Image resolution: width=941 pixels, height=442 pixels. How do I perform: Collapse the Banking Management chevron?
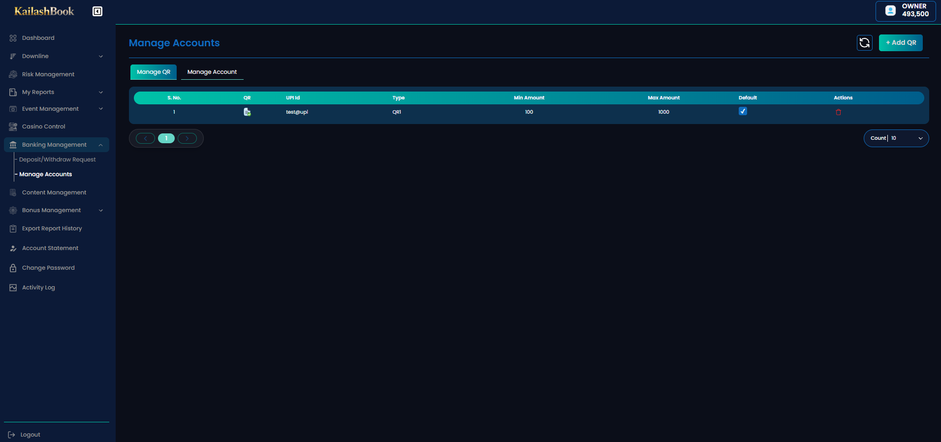(x=101, y=145)
